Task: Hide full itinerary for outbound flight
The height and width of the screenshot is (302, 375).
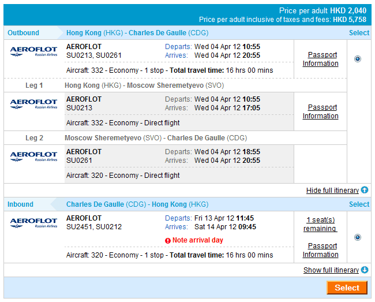Action: pos(332,191)
